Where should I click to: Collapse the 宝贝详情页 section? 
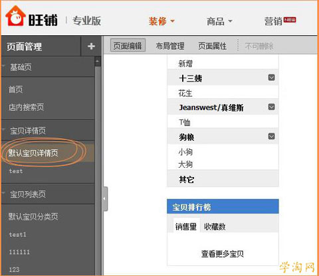[3, 129]
